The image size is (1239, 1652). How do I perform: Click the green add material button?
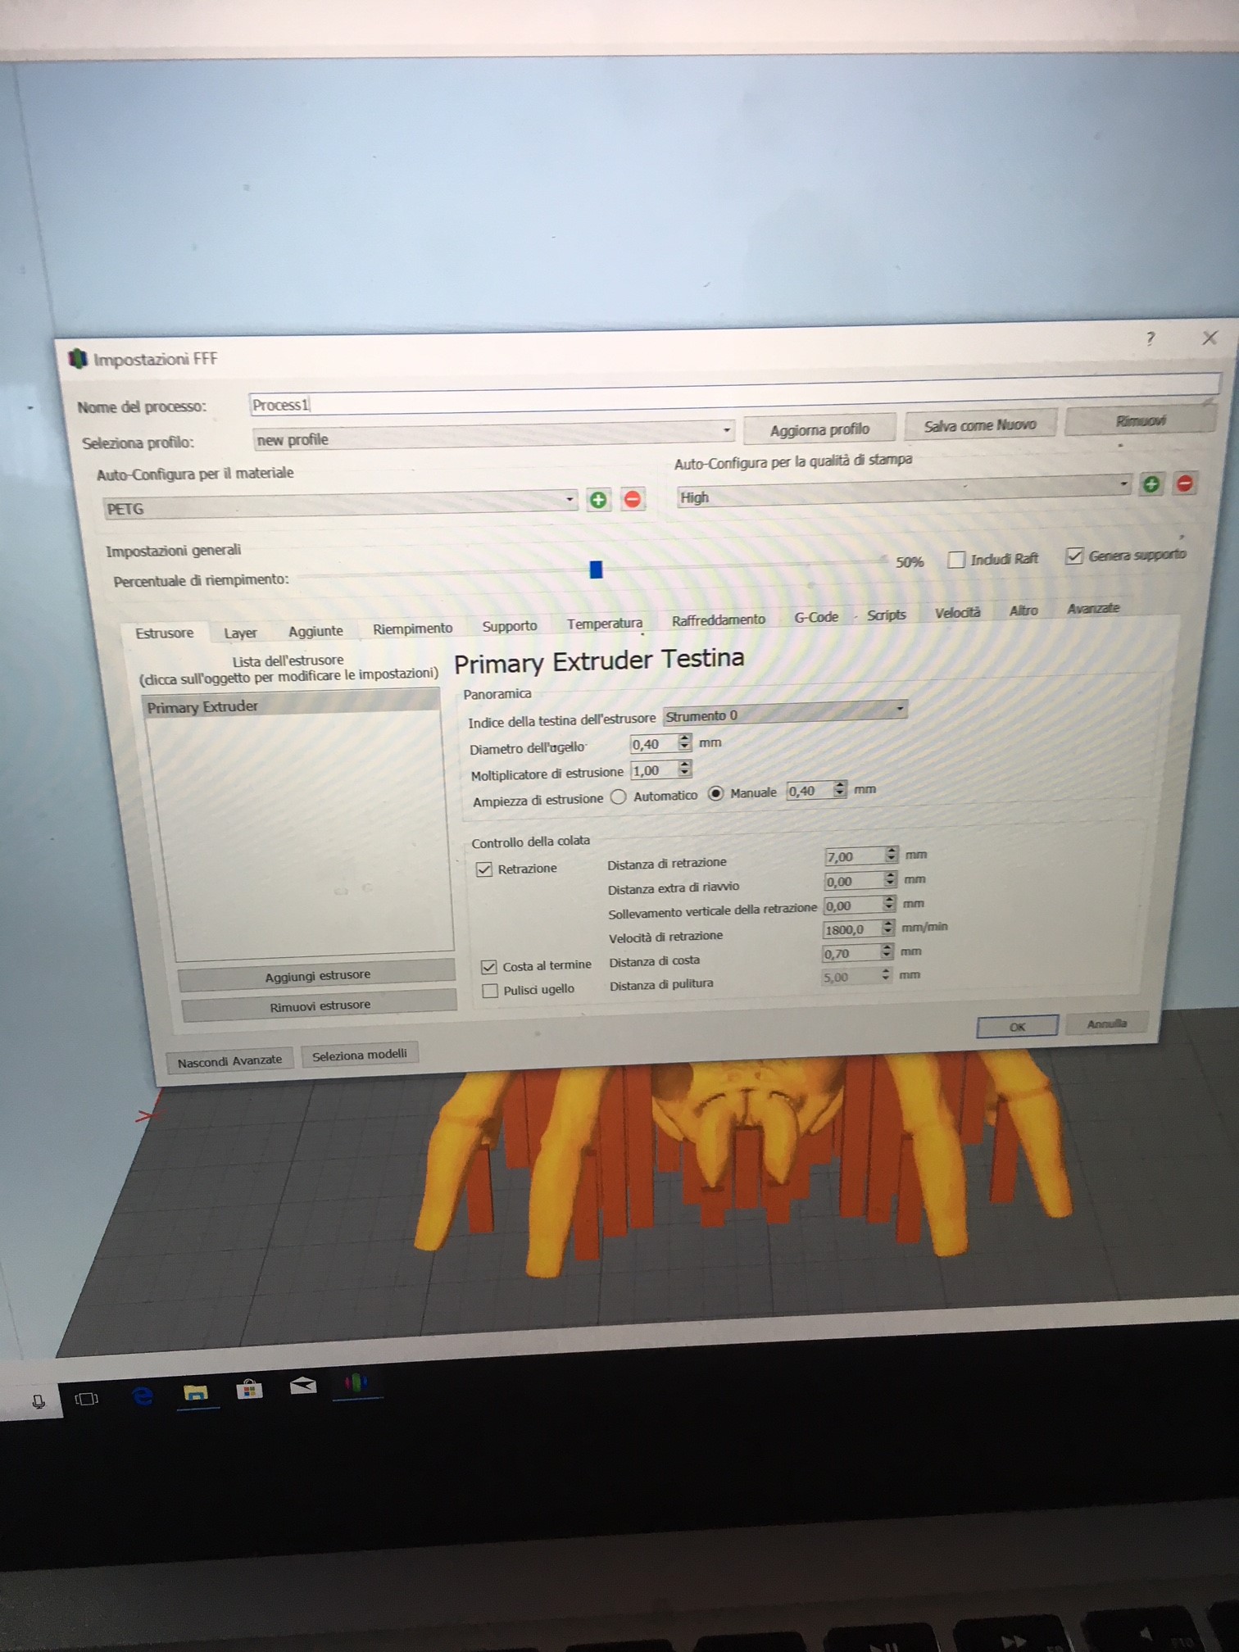click(598, 500)
